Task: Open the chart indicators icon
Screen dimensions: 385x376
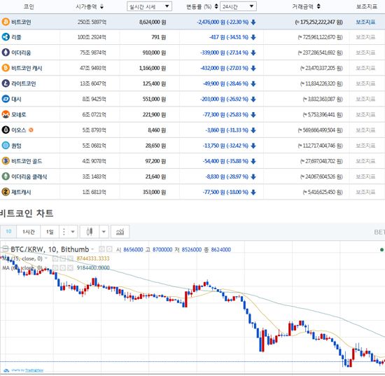Action: pos(120,232)
